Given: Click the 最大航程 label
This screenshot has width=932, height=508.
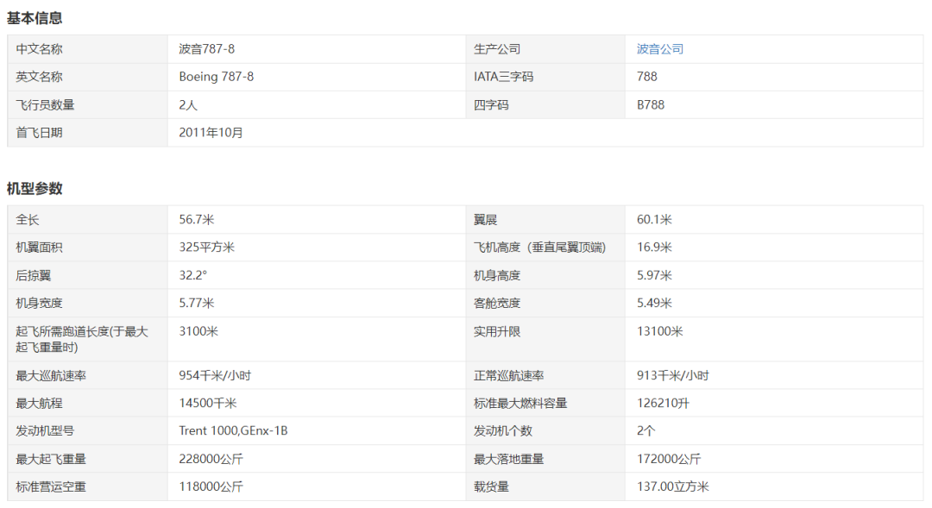Looking at the screenshot, I should pos(39,404).
